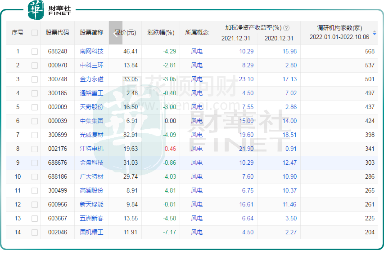Click the stock code 688248
384x259 pixels.
tap(58, 51)
